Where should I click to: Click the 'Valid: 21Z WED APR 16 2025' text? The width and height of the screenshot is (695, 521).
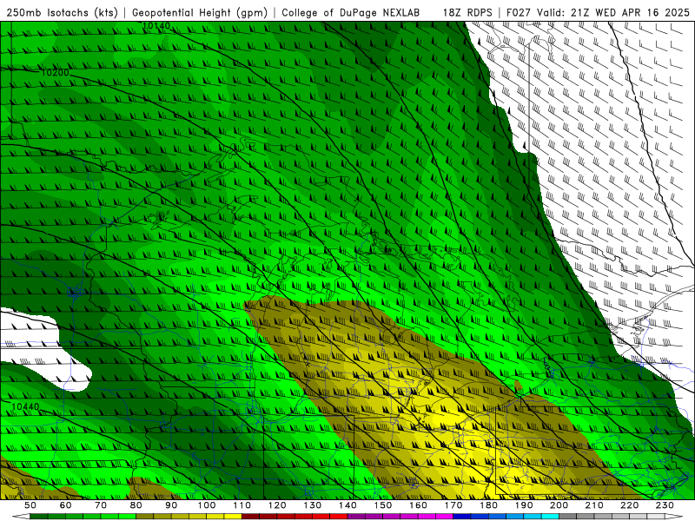pos(613,12)
